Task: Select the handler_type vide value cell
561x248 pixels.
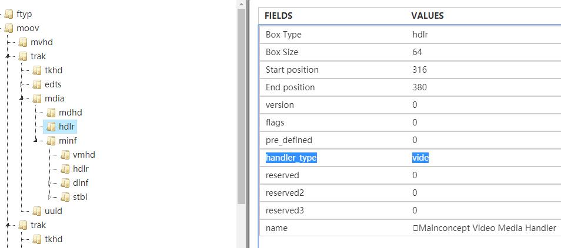Action: (420, 158)
